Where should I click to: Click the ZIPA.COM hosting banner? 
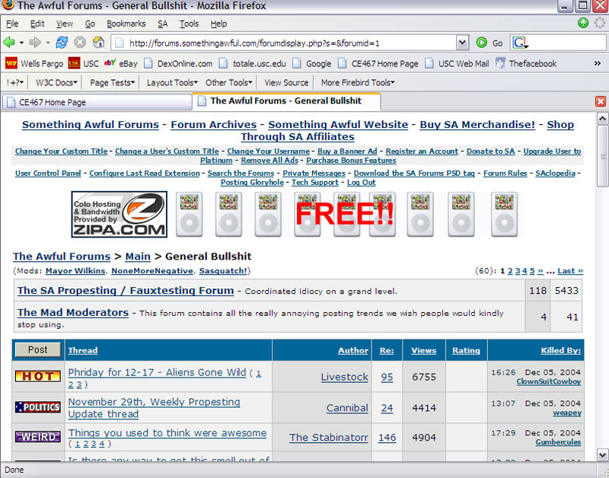[120, 214]
